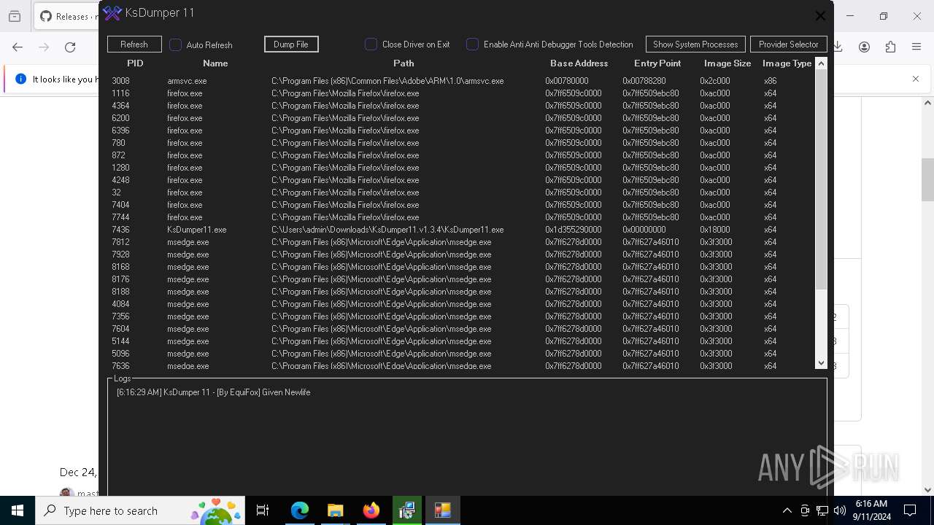Dismiss the browser notification bar
The image size is (934, 525).
916,79
